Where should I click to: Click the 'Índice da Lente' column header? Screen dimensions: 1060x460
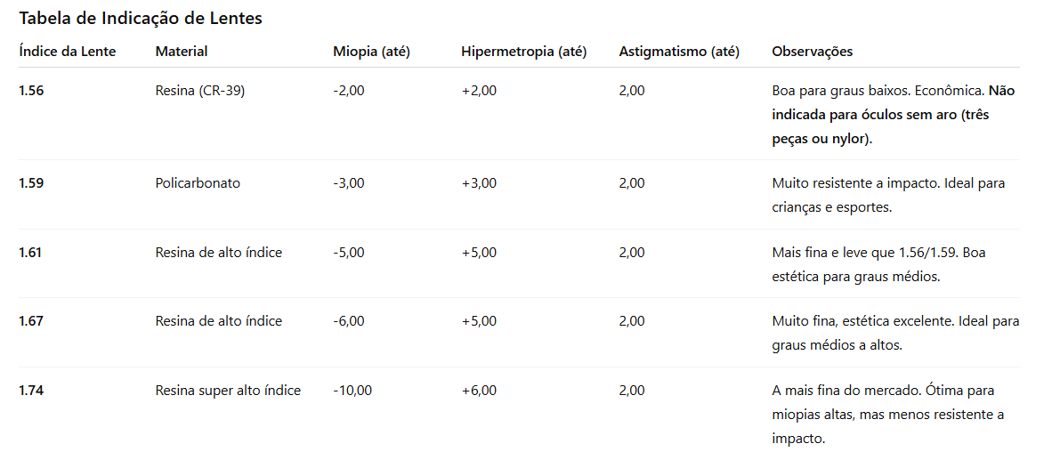68,52
